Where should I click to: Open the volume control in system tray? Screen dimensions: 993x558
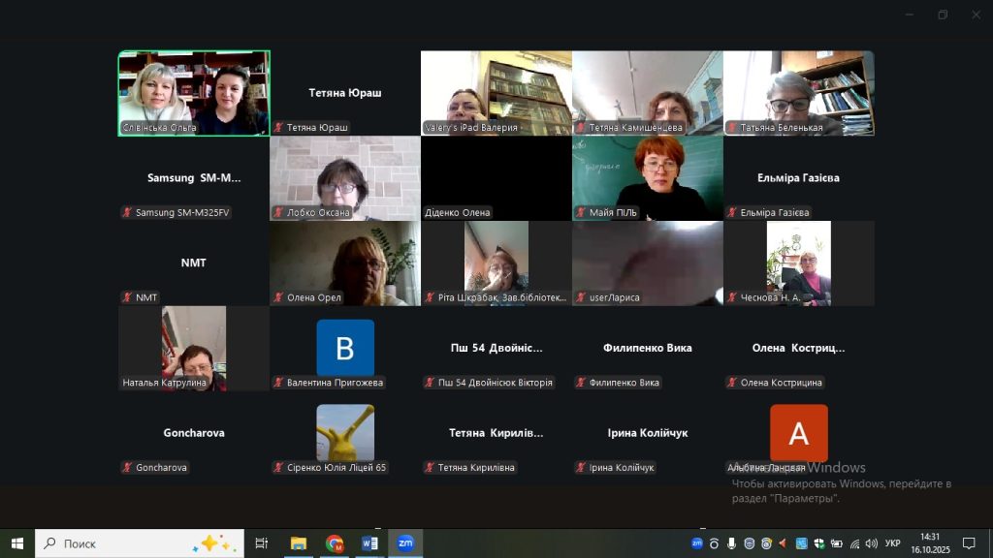pos(871,543)
